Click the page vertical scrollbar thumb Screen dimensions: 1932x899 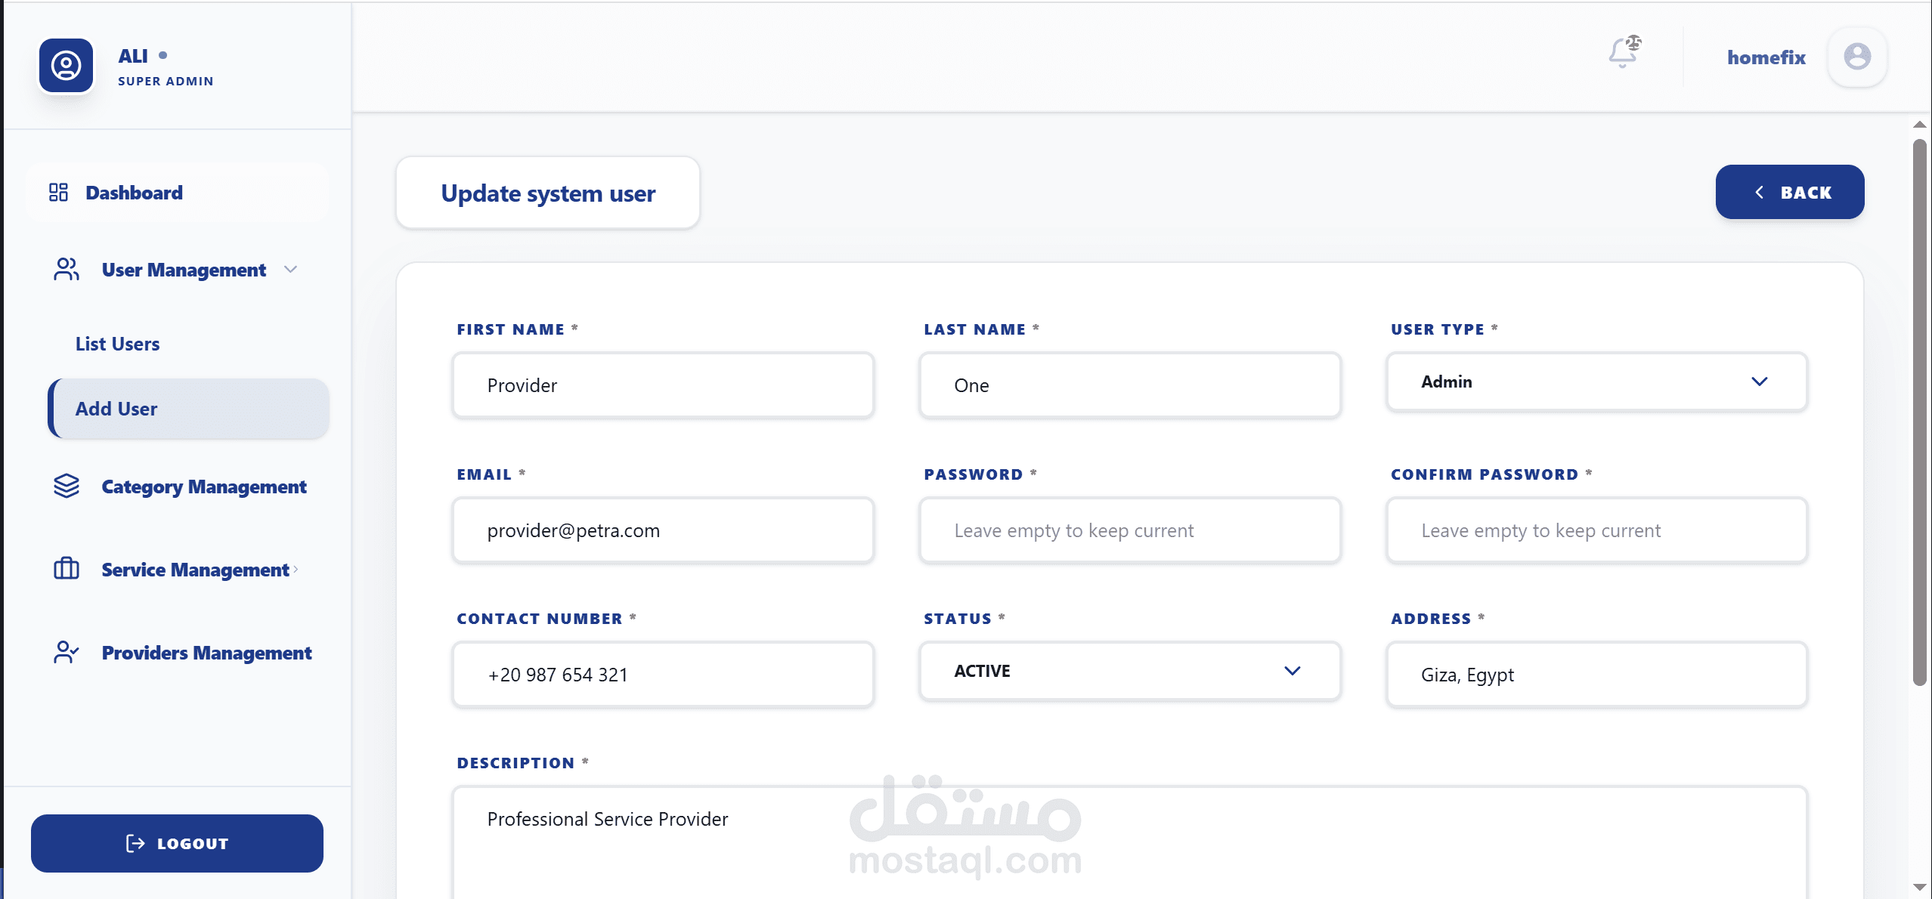pos(1919,412)
